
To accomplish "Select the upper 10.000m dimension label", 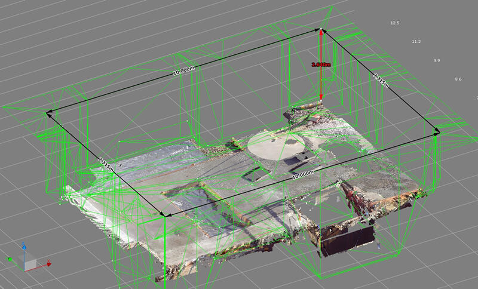I will [183, 70].
